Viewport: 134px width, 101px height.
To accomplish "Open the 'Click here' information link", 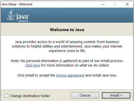I will tap(33, 65).
